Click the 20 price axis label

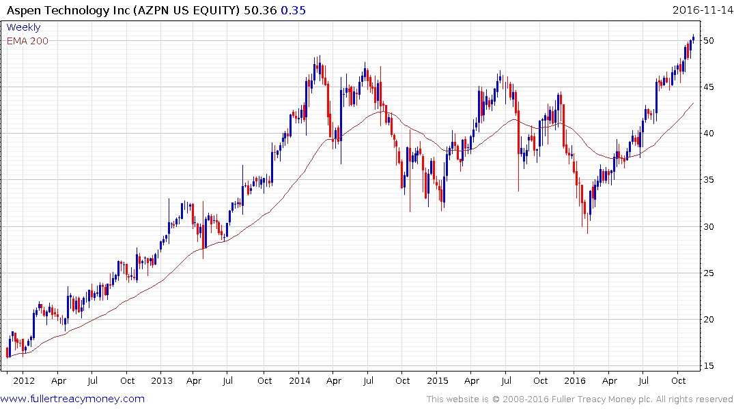click(708, 319)
